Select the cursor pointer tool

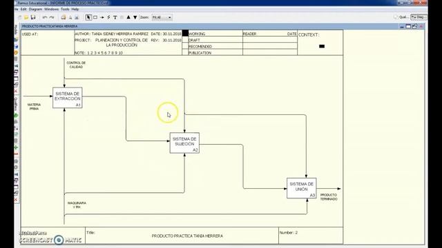pyautogui.click(x=88, y=17)
